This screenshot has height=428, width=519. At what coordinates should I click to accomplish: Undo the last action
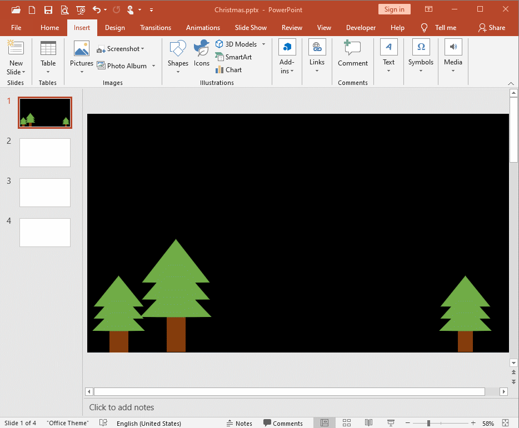[x=96, y=10]
